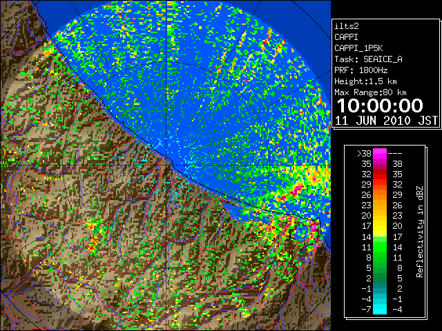Click the 'CAPPI' product type line
The image size is (442, 331).
click(x=346, y=37)
